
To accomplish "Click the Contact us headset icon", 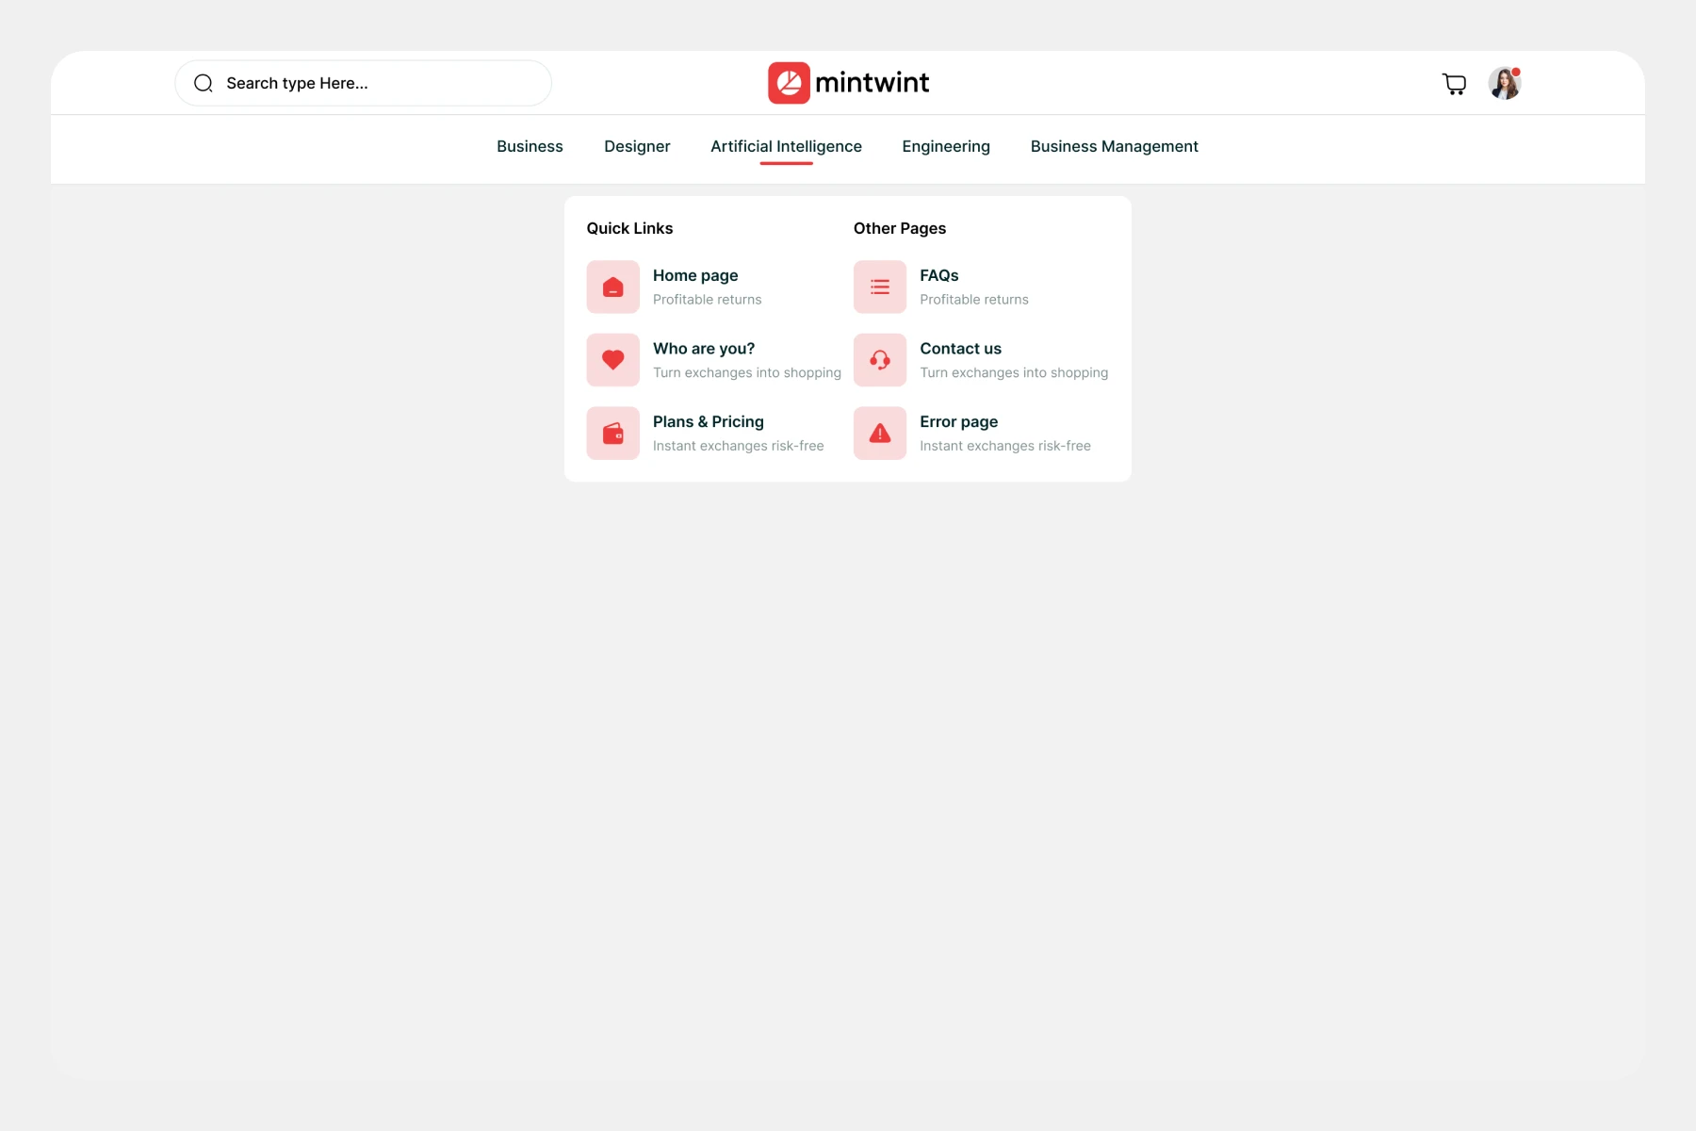I will [x=879, y=360].
